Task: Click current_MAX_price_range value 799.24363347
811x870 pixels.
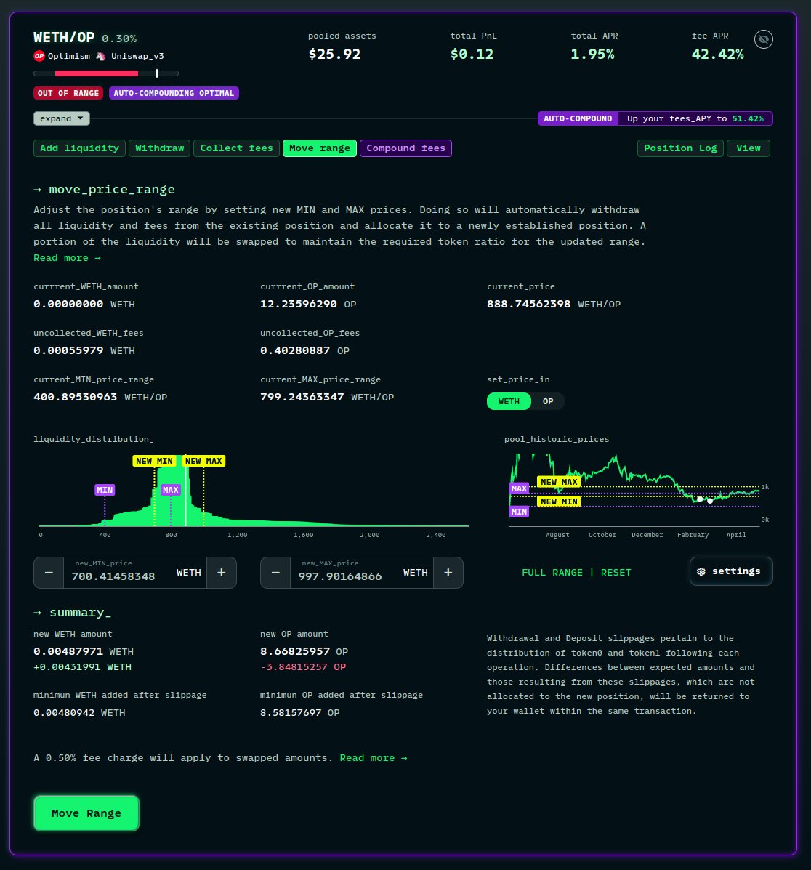Action: (302, 398)
